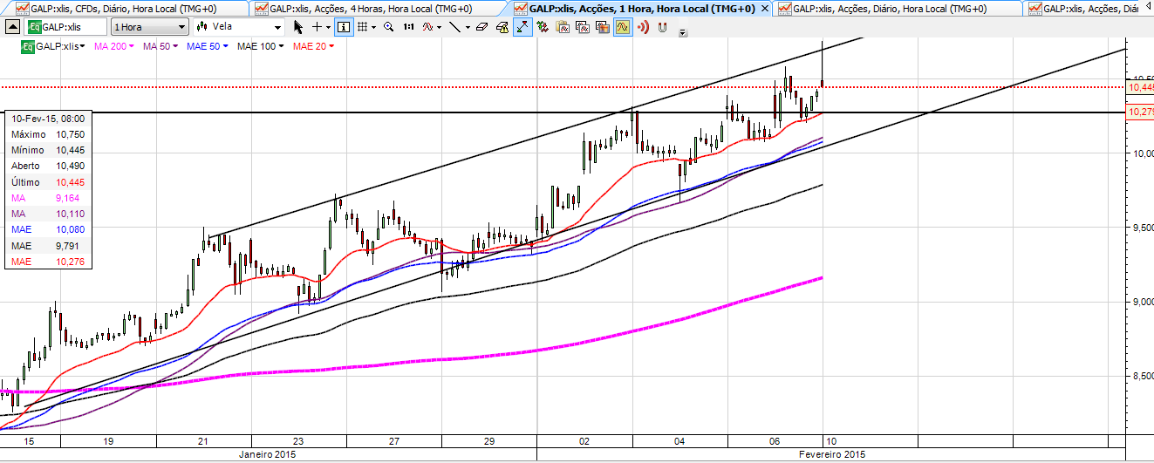Select the Acções, 1 Hora tab
Screen dimensions: 1154x463
click(641, 8)
